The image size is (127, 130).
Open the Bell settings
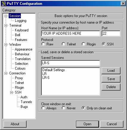pyautogui.click(x=18, y=35)
